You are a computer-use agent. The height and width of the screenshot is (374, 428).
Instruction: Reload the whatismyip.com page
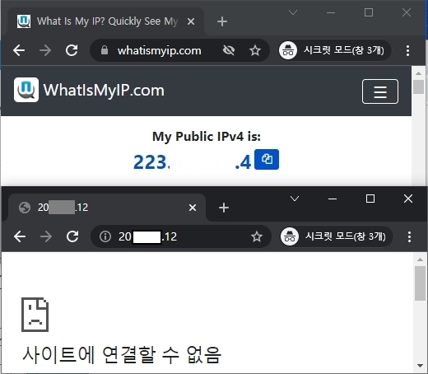click(72, 50)
